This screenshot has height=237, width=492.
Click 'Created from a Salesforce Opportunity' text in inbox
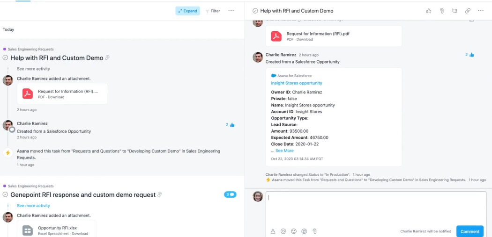click(54, 131)
